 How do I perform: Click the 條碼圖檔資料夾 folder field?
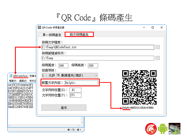click(x=98, y=58)
